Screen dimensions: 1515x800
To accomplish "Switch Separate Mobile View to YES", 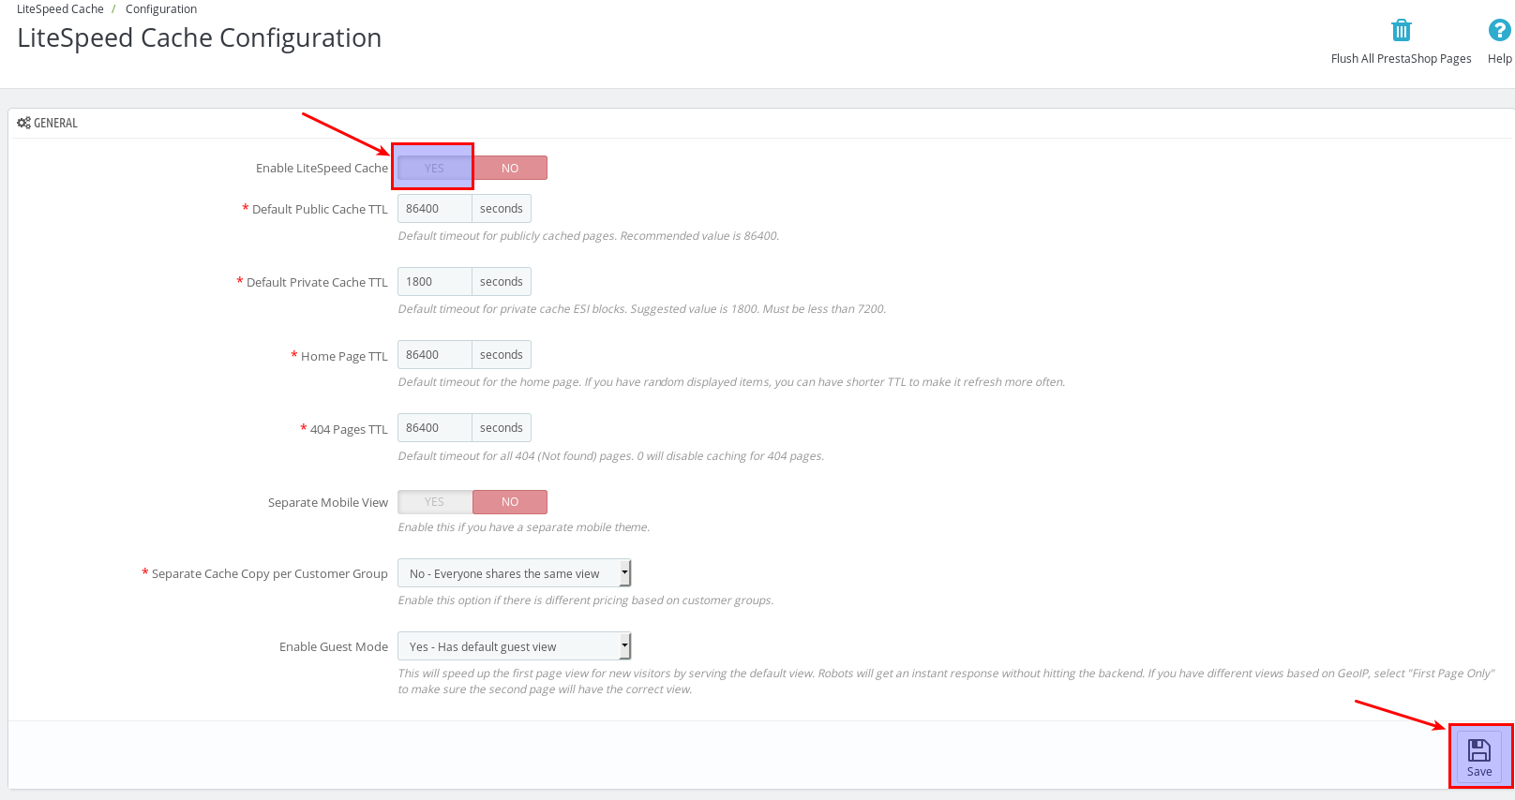I will click(x=434, y=502).
